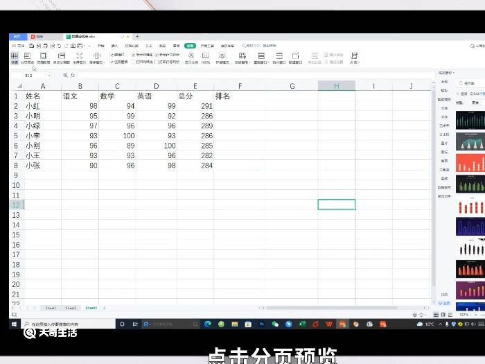Click the print icon in quick toolbar

[x=46, y=46]
